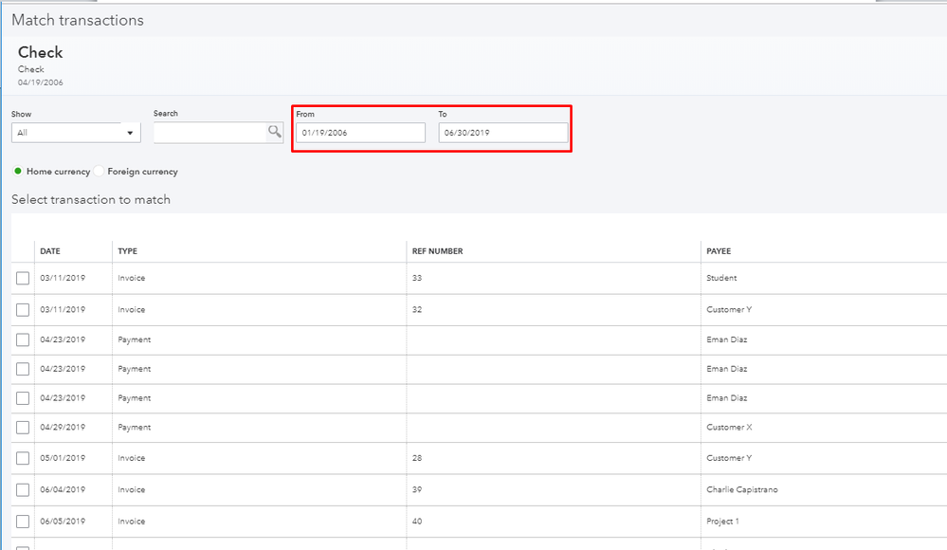
Task: Click the PAYEE column header
Action: click(719, 251)
